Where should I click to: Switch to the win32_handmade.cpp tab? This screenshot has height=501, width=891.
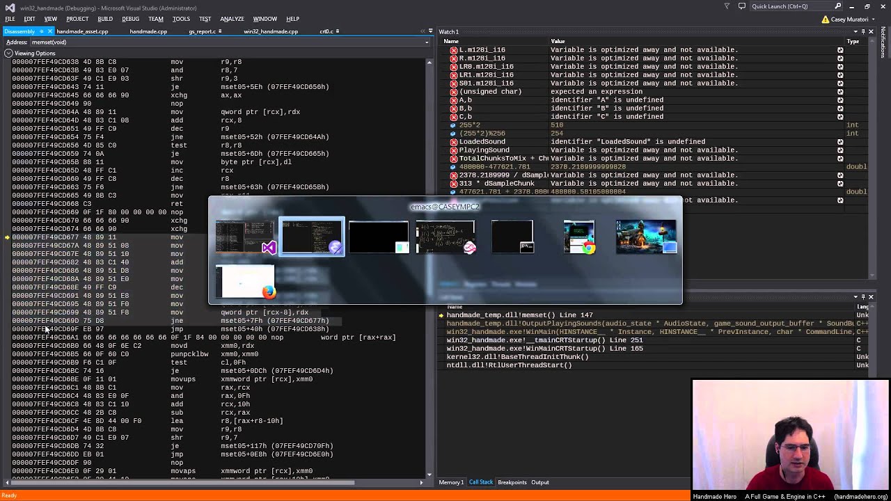coord(271,31)
